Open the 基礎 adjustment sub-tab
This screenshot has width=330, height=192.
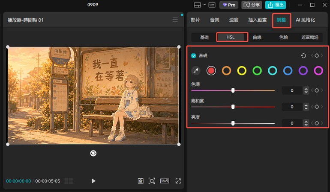point(204,37)
